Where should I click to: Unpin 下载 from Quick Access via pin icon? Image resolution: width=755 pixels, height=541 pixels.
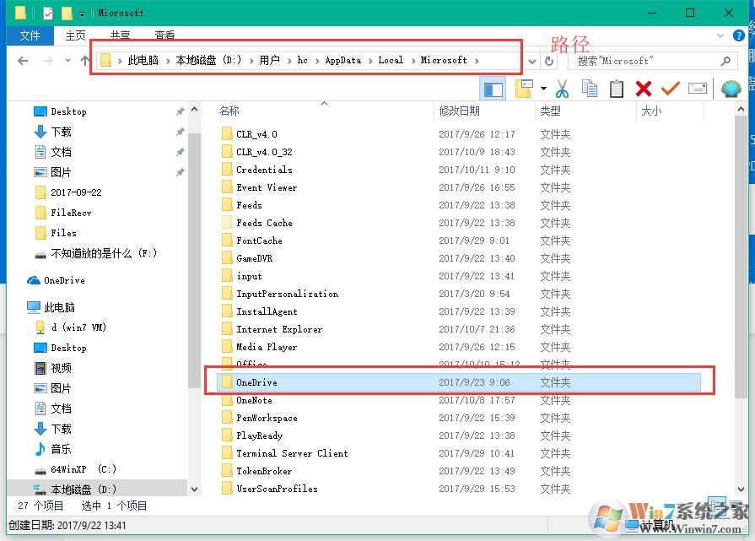point(179,131)
